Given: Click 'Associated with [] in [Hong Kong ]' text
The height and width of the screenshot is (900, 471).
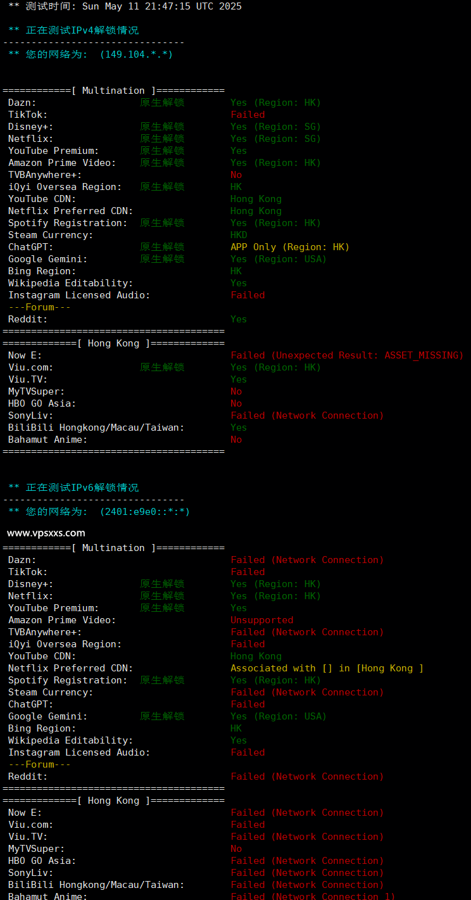Looking at the screenshot, I should [x=327, y=668].
